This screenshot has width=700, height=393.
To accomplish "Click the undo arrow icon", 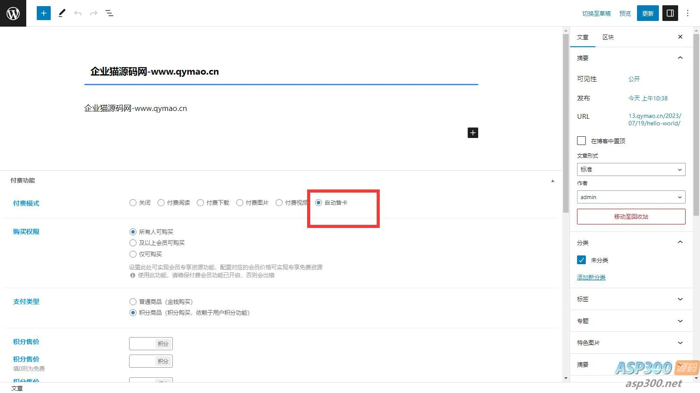I will [78, 14].
